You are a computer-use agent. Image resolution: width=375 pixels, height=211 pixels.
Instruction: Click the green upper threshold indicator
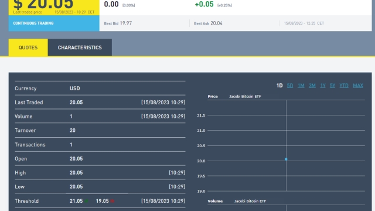point(86,201)
